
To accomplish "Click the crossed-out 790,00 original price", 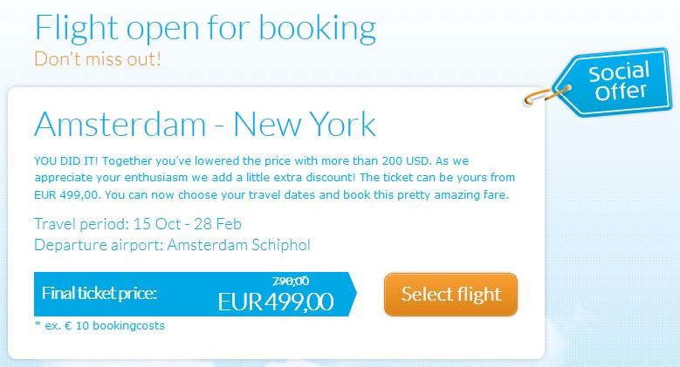I will (291, 282).
